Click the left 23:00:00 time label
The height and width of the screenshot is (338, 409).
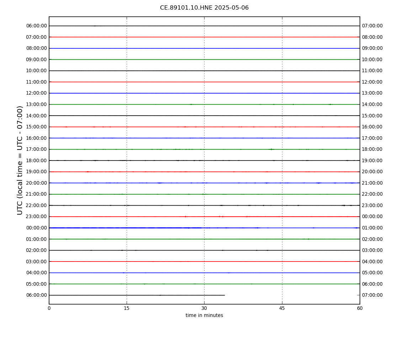[x=36, y=217]
